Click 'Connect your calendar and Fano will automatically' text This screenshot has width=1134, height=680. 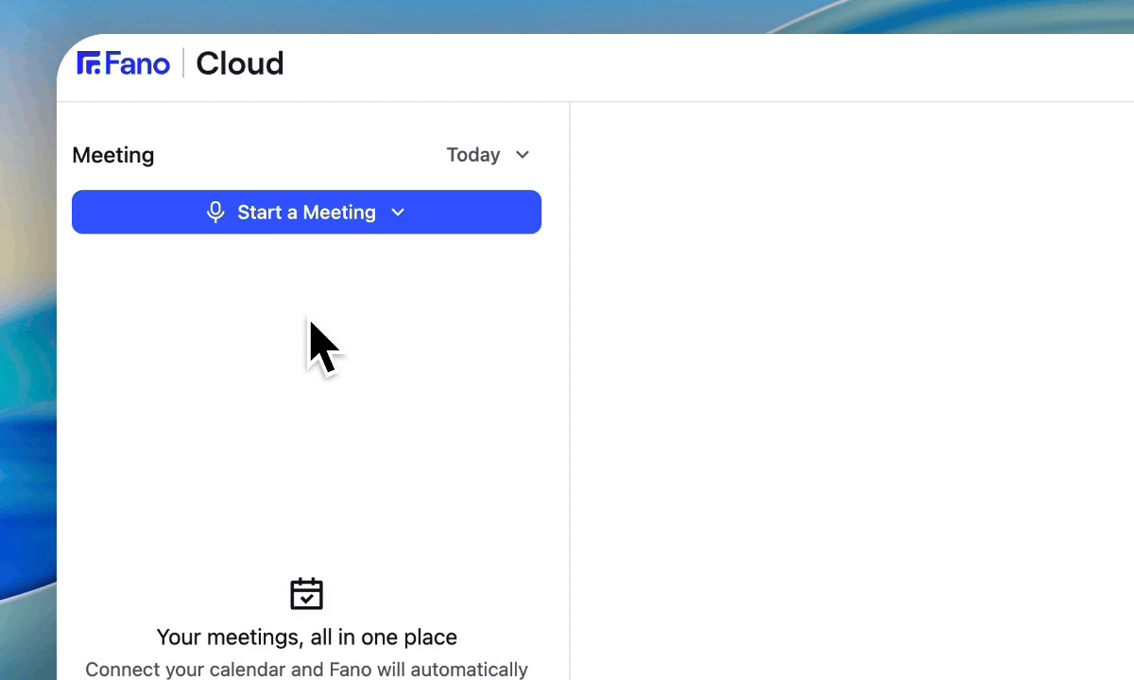point(306,670)
